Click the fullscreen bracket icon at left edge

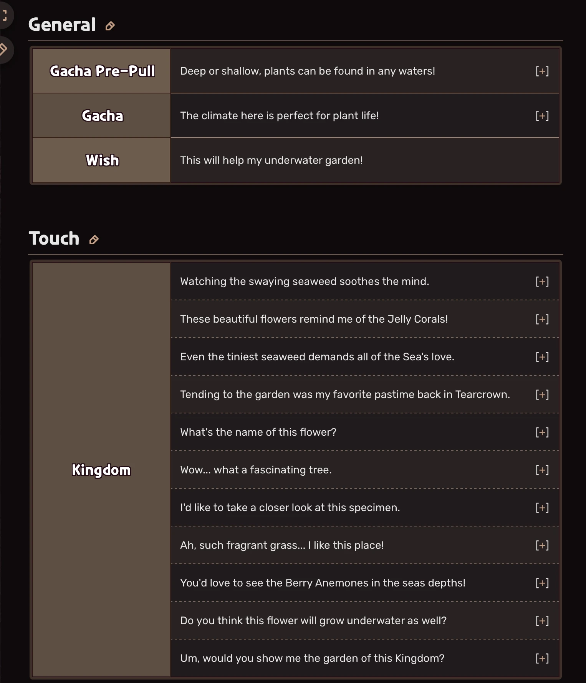click(4, 15)
